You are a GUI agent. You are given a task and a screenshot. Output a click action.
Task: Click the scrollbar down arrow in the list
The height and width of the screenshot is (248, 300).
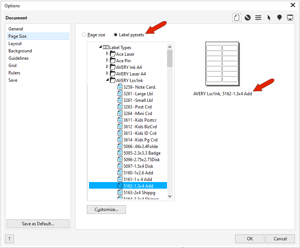pyautogui.click(x=170, y=196)
